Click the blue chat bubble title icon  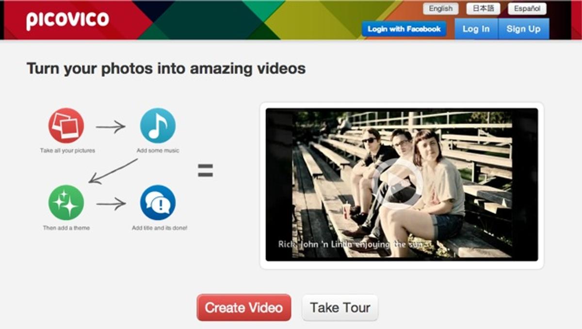[158, 203]
